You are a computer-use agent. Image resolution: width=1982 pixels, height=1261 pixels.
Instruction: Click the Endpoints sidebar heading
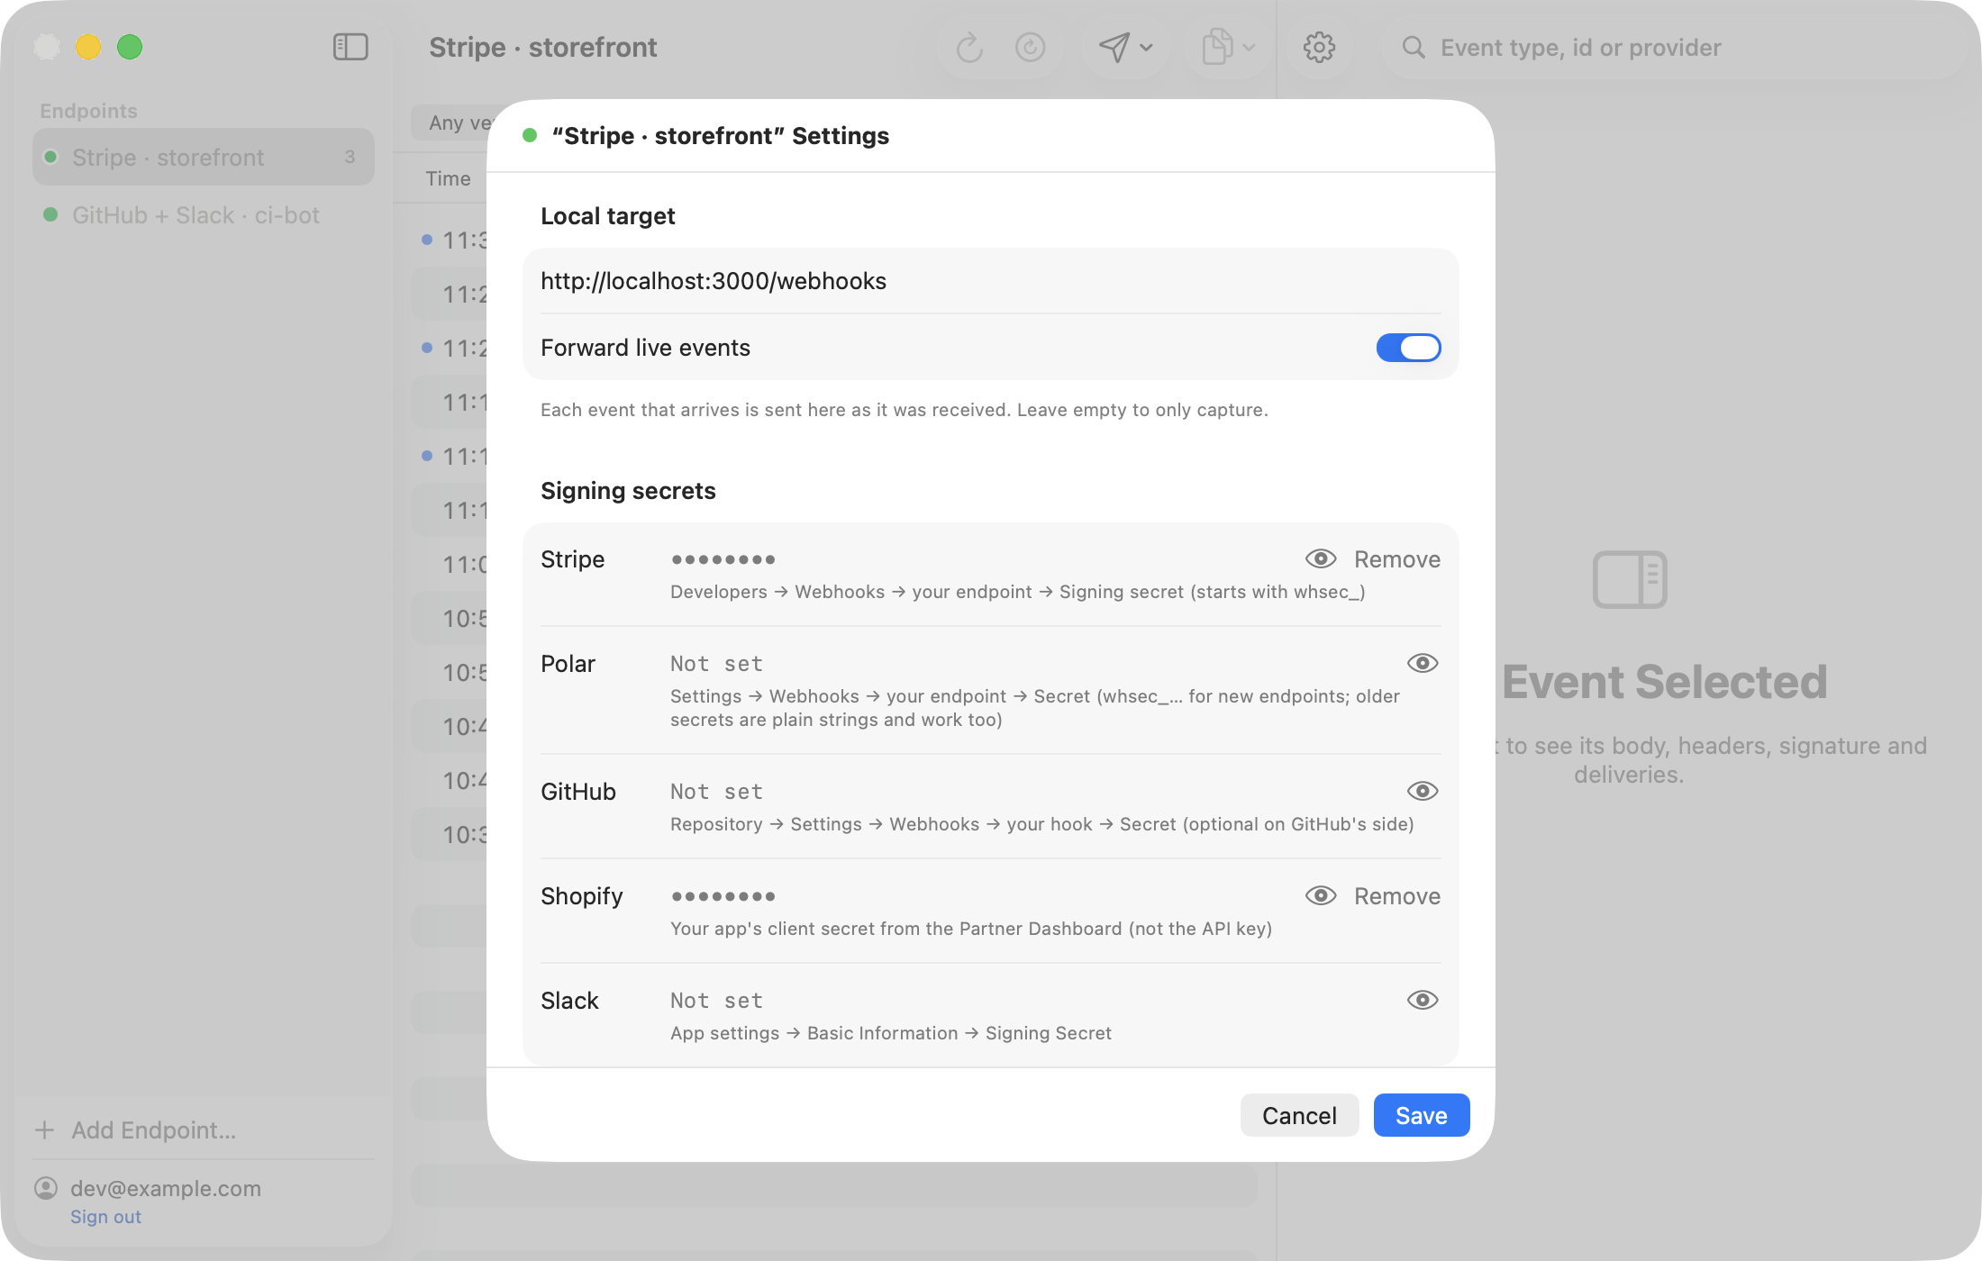pyautogui.click(x=88, y=111)
